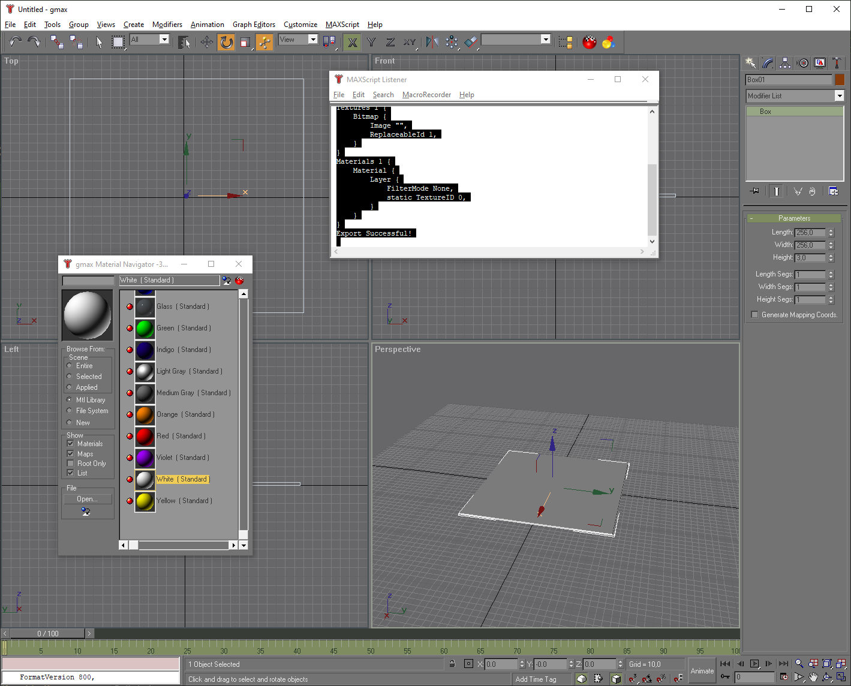Click the Open... button in Material Navigator
The height and width of the screenshot is (686, 851).
pos(87,499)
